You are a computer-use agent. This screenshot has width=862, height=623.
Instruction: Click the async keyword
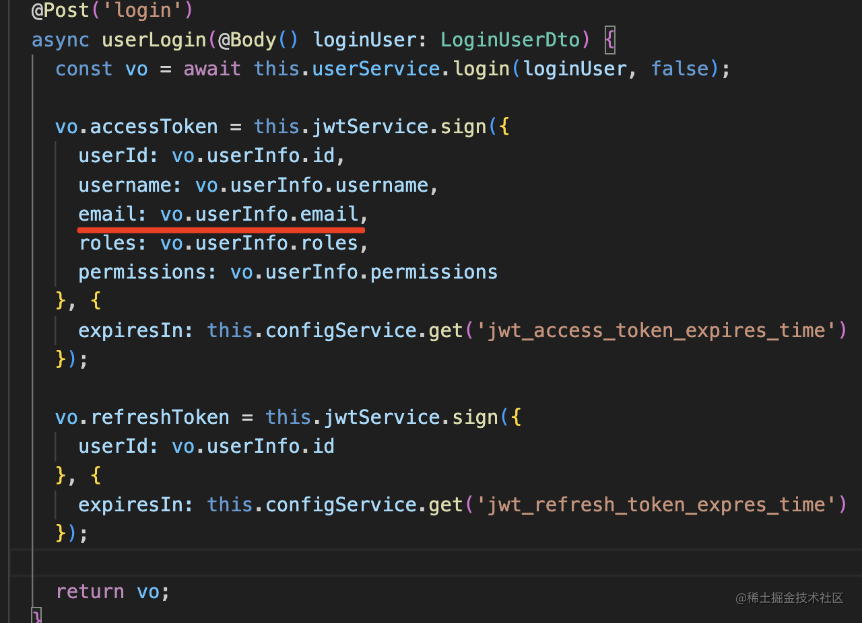click(61, 40)
